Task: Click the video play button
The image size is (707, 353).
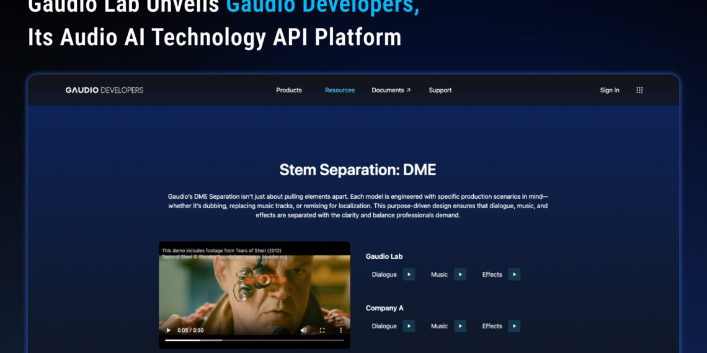Action: [x=169, y=330]
